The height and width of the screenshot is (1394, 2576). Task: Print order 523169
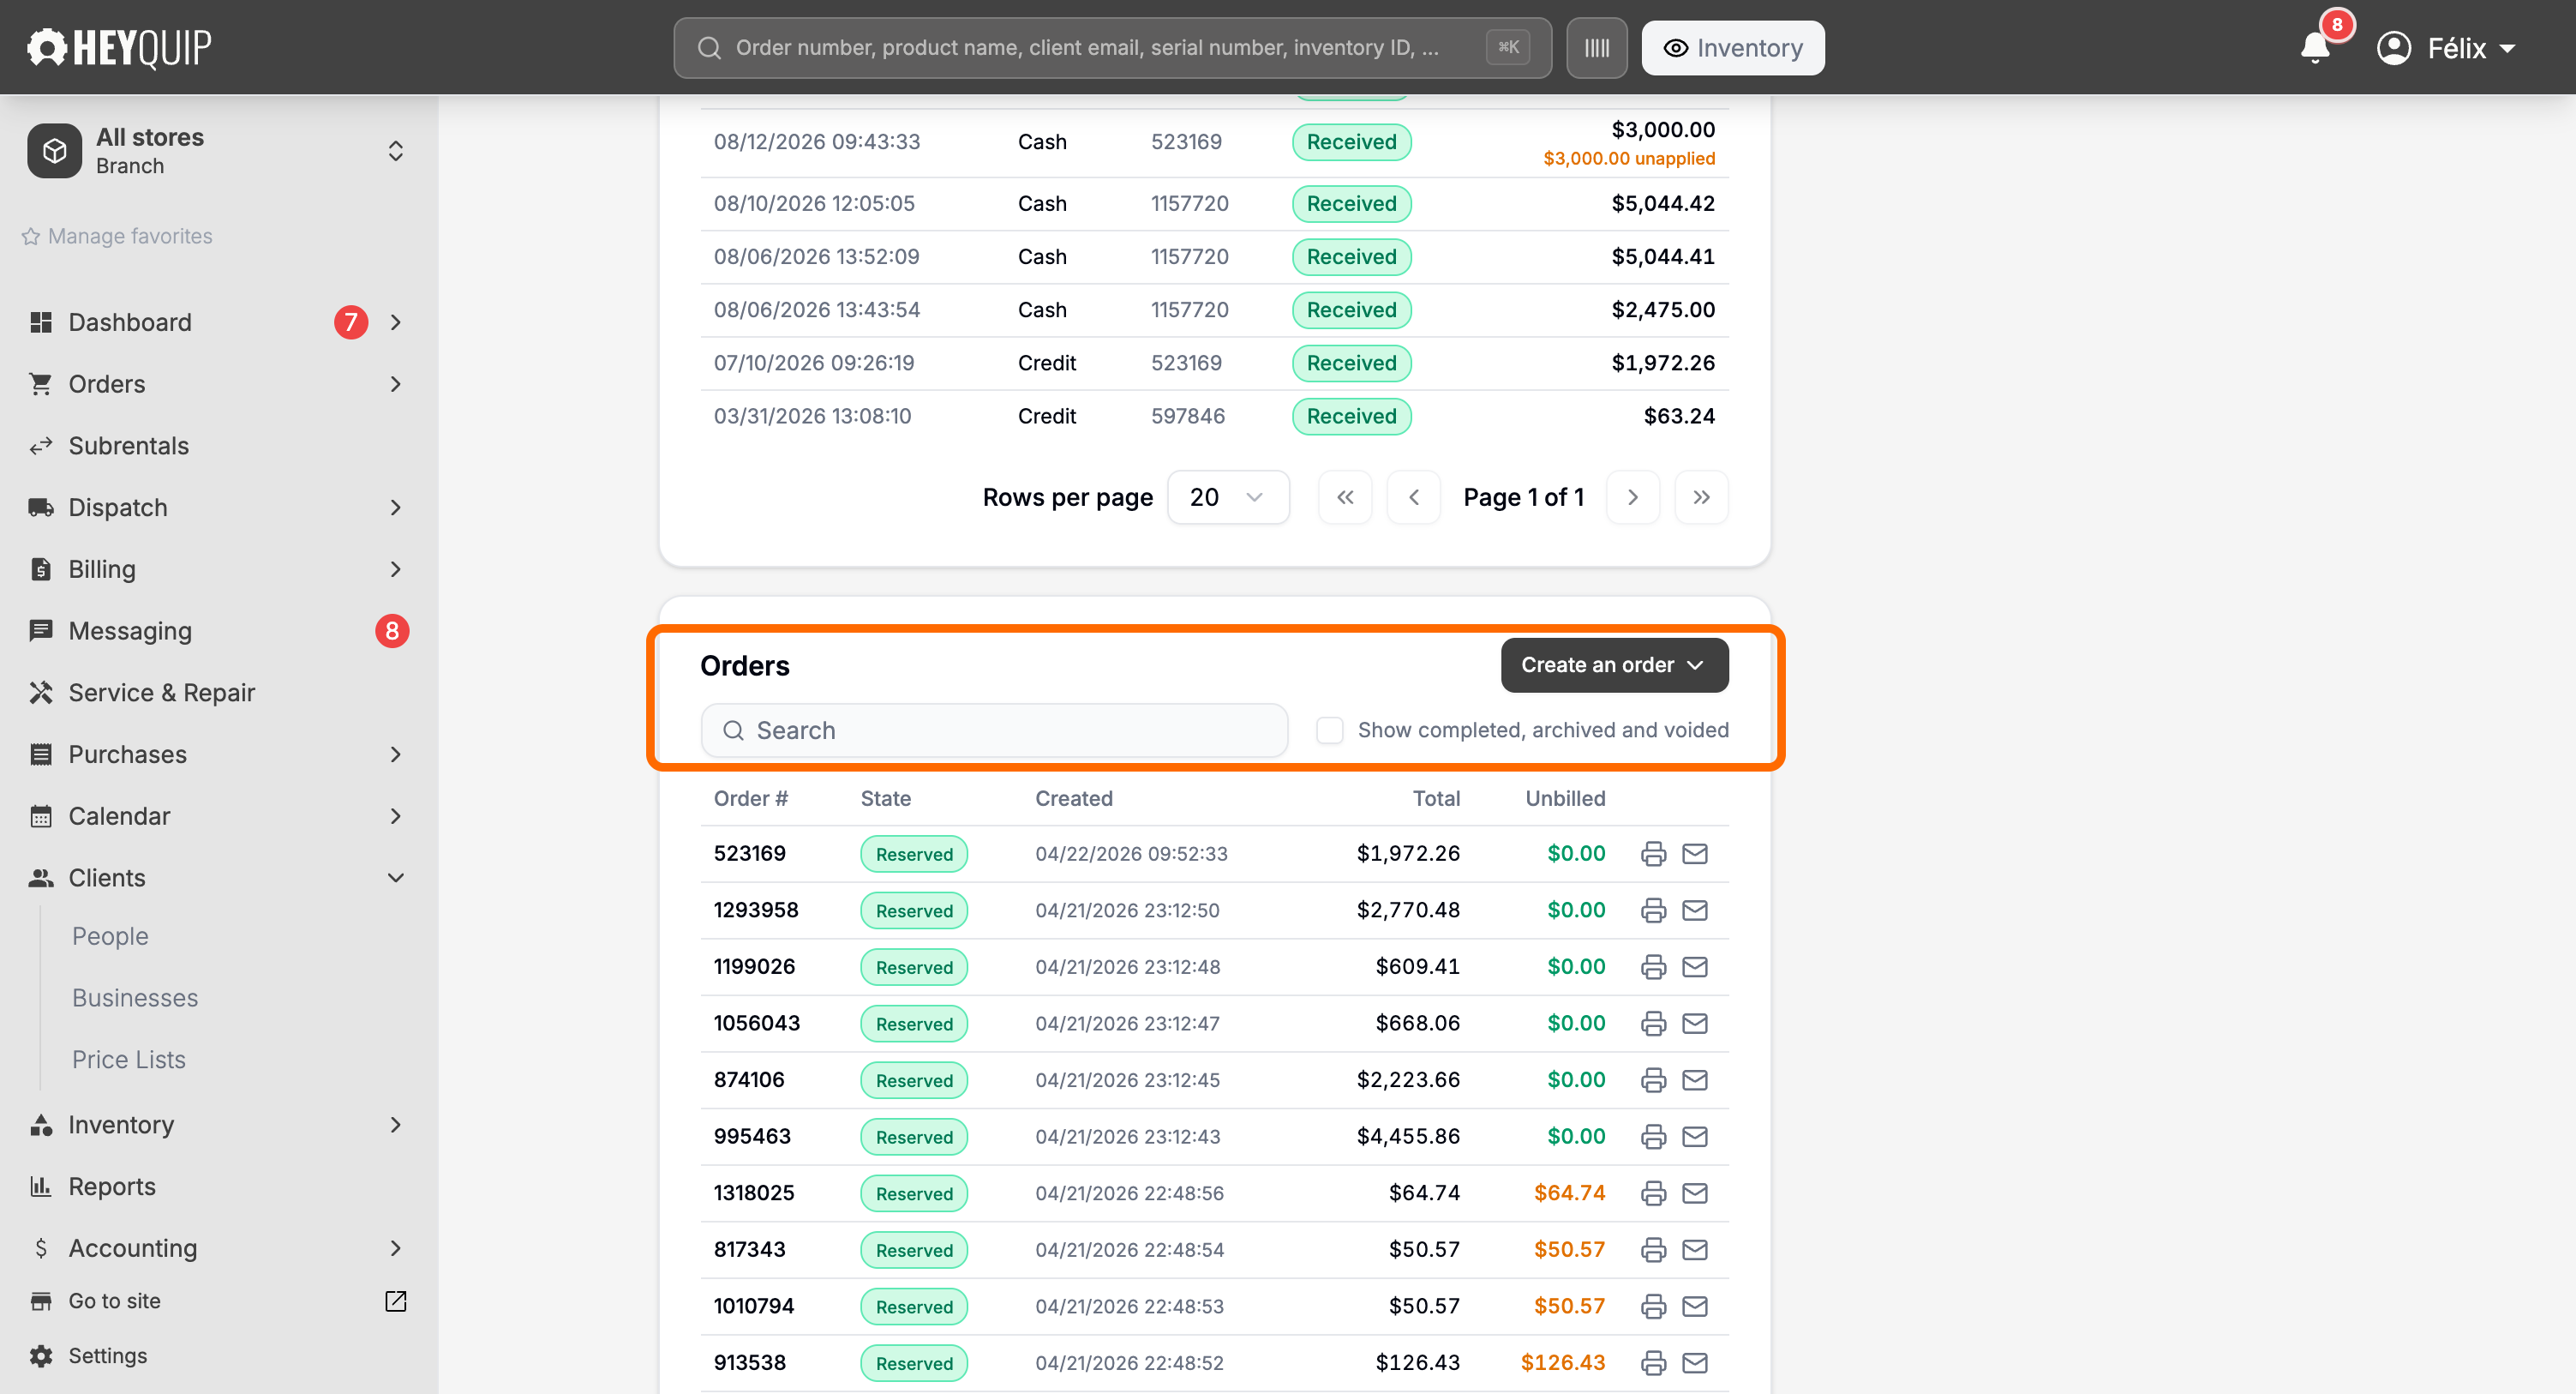[1653, 854]
